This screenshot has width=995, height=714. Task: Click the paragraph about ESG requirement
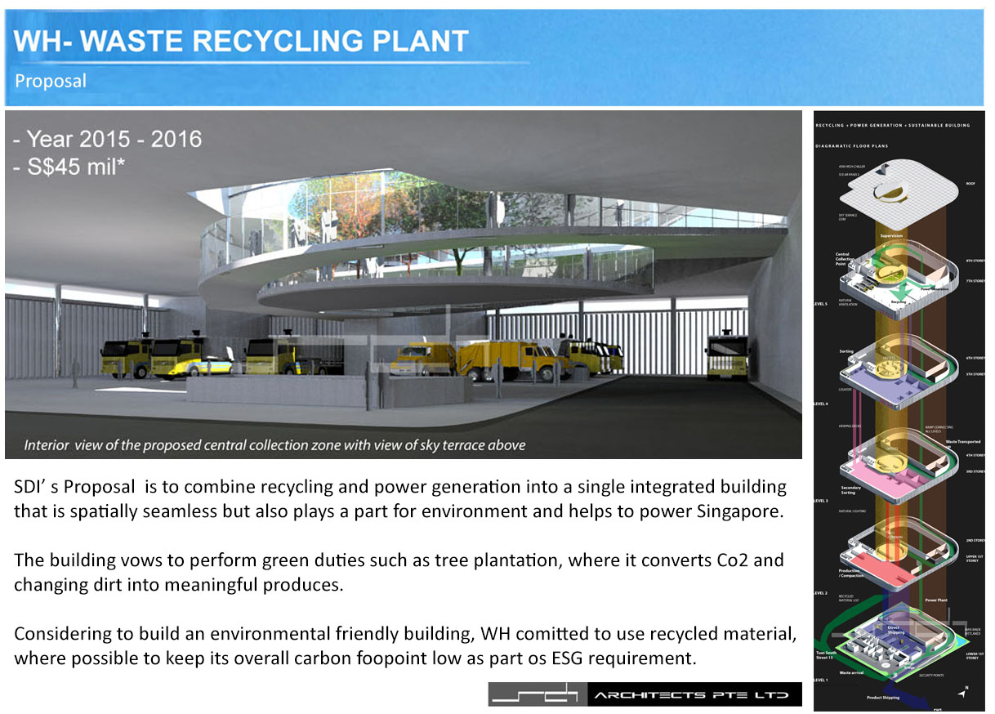(x=405, y=645)
